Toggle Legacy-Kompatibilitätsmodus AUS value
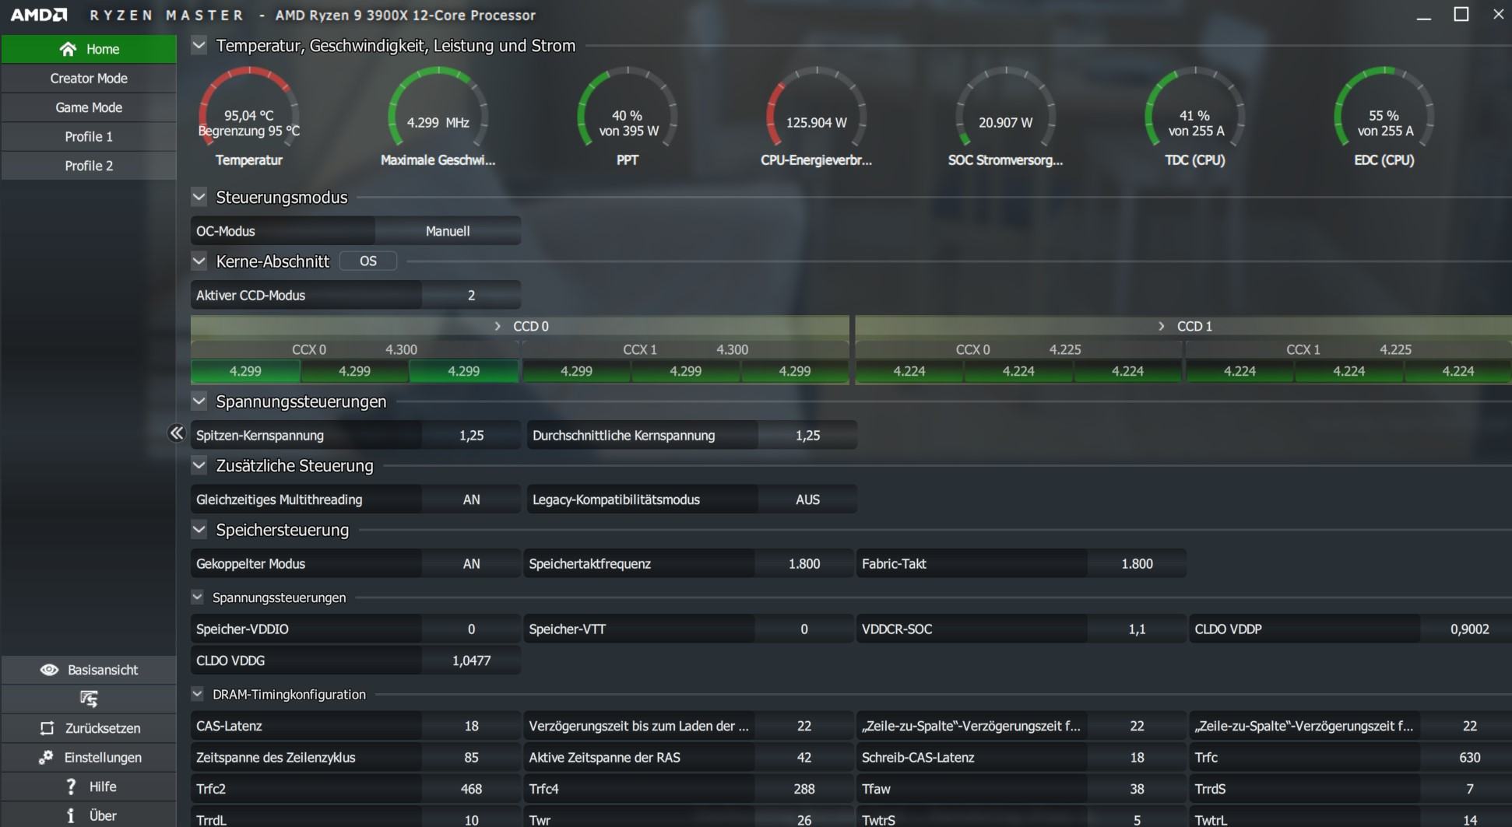 point(807,499)
